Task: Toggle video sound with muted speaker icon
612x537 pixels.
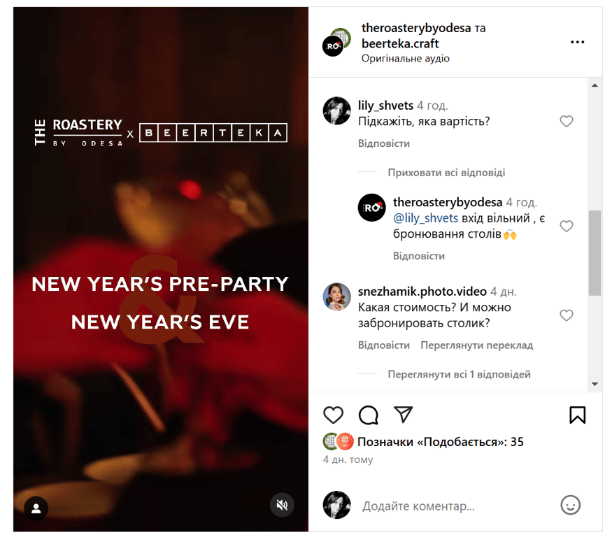Action: (x=282, y=505)
